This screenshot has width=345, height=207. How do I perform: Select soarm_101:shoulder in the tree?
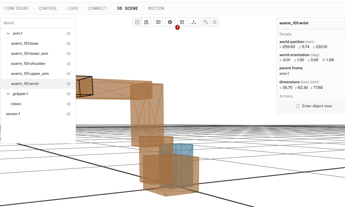[28, 64]
